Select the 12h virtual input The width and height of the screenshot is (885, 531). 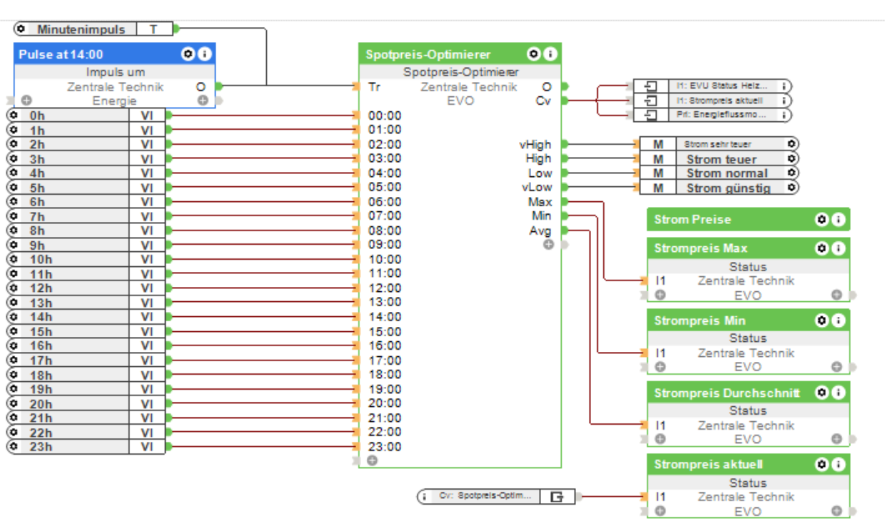click(x=71, y=288)
